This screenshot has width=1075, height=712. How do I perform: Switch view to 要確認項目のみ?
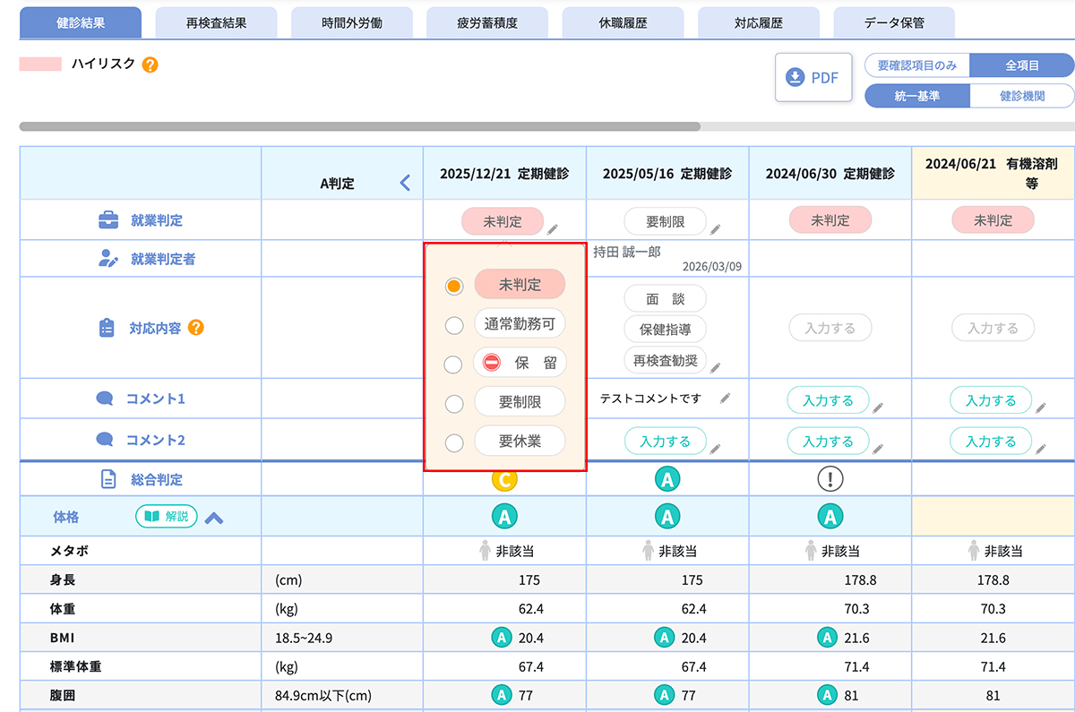(916, 65)
